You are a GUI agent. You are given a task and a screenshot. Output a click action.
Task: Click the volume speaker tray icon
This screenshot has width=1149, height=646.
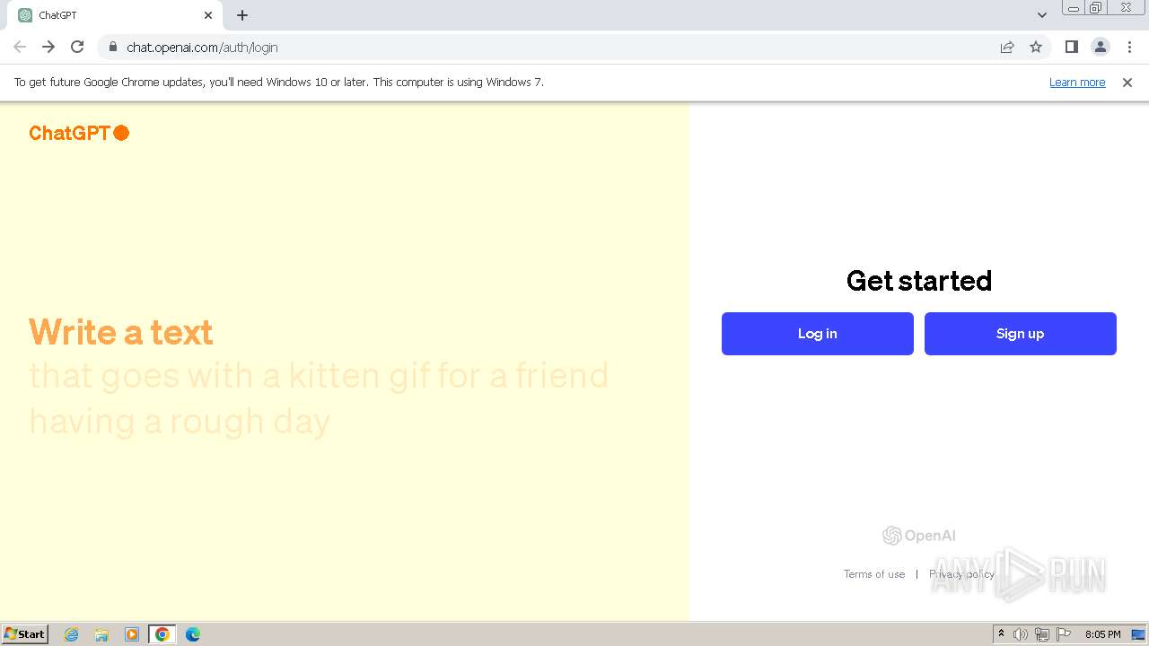tap(1021, 634)
